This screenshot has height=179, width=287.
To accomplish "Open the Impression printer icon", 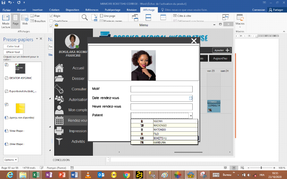I will pyautogui.click(x=59, y=131).
